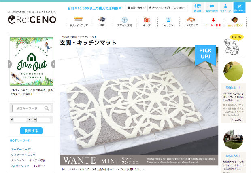Viewport: 251px width, 173px height.
Task: Show next banner with right carousel arrow
Action: [x=53, y=64]
